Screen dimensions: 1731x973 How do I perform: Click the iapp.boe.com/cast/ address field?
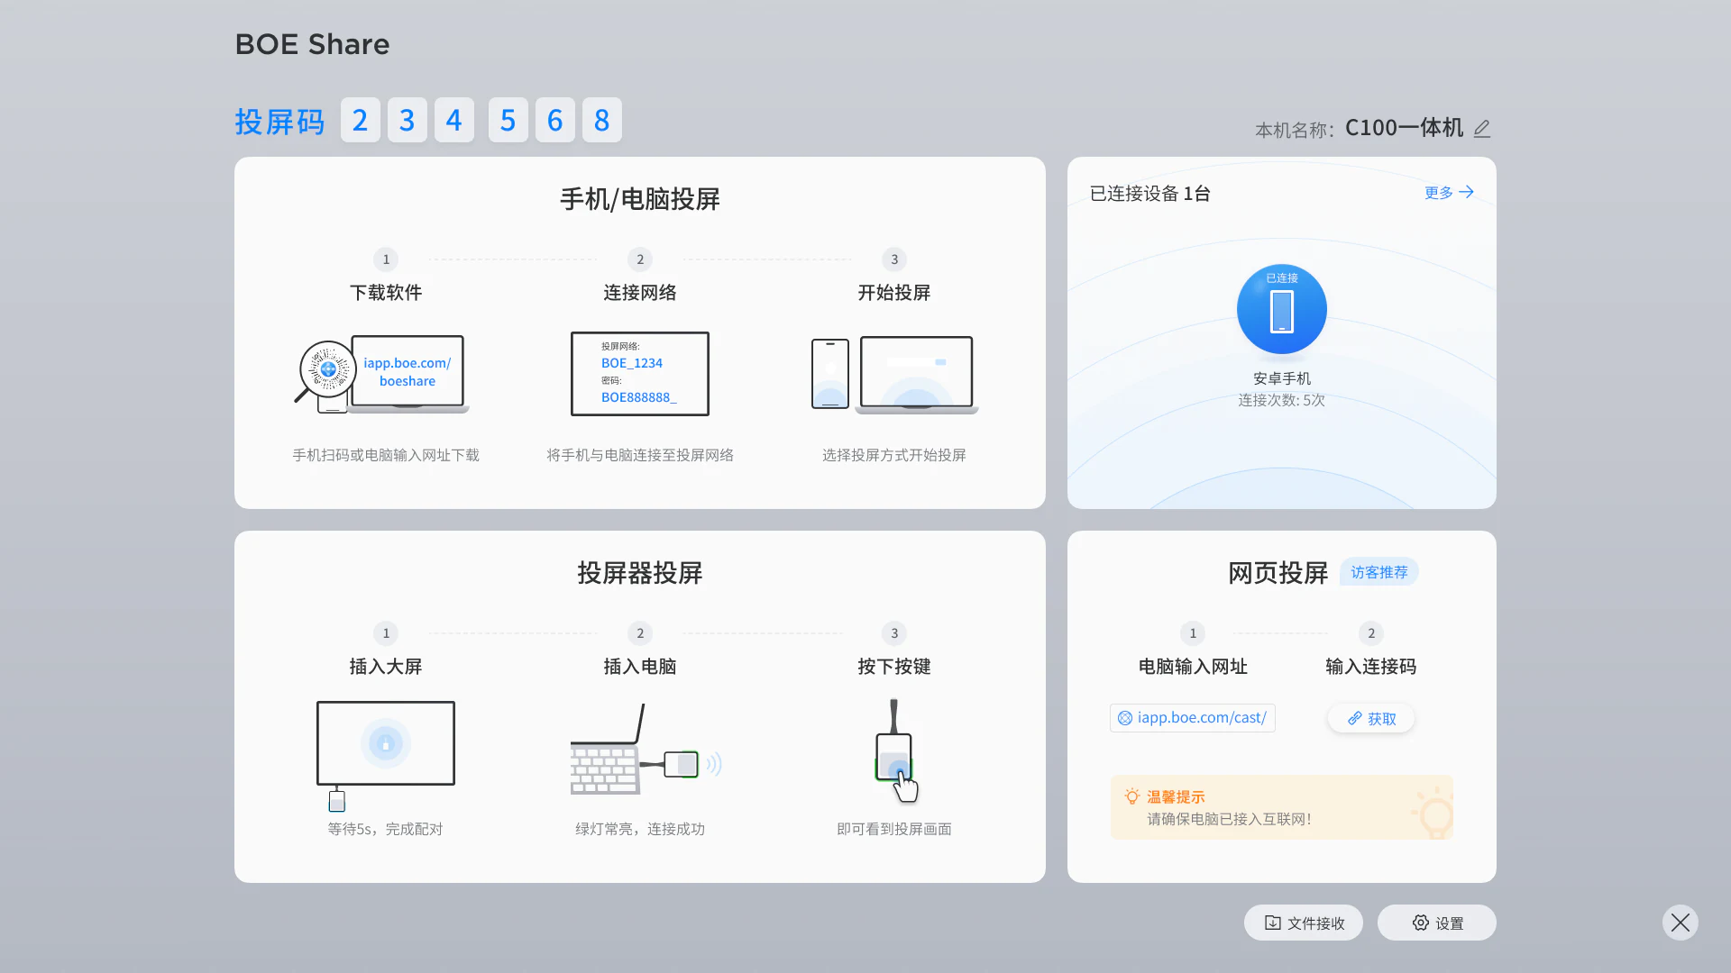pos(1192,718)
